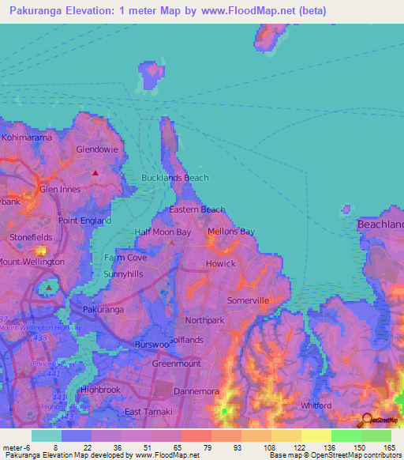
Task: Click the Point England label
Action: 85,221
